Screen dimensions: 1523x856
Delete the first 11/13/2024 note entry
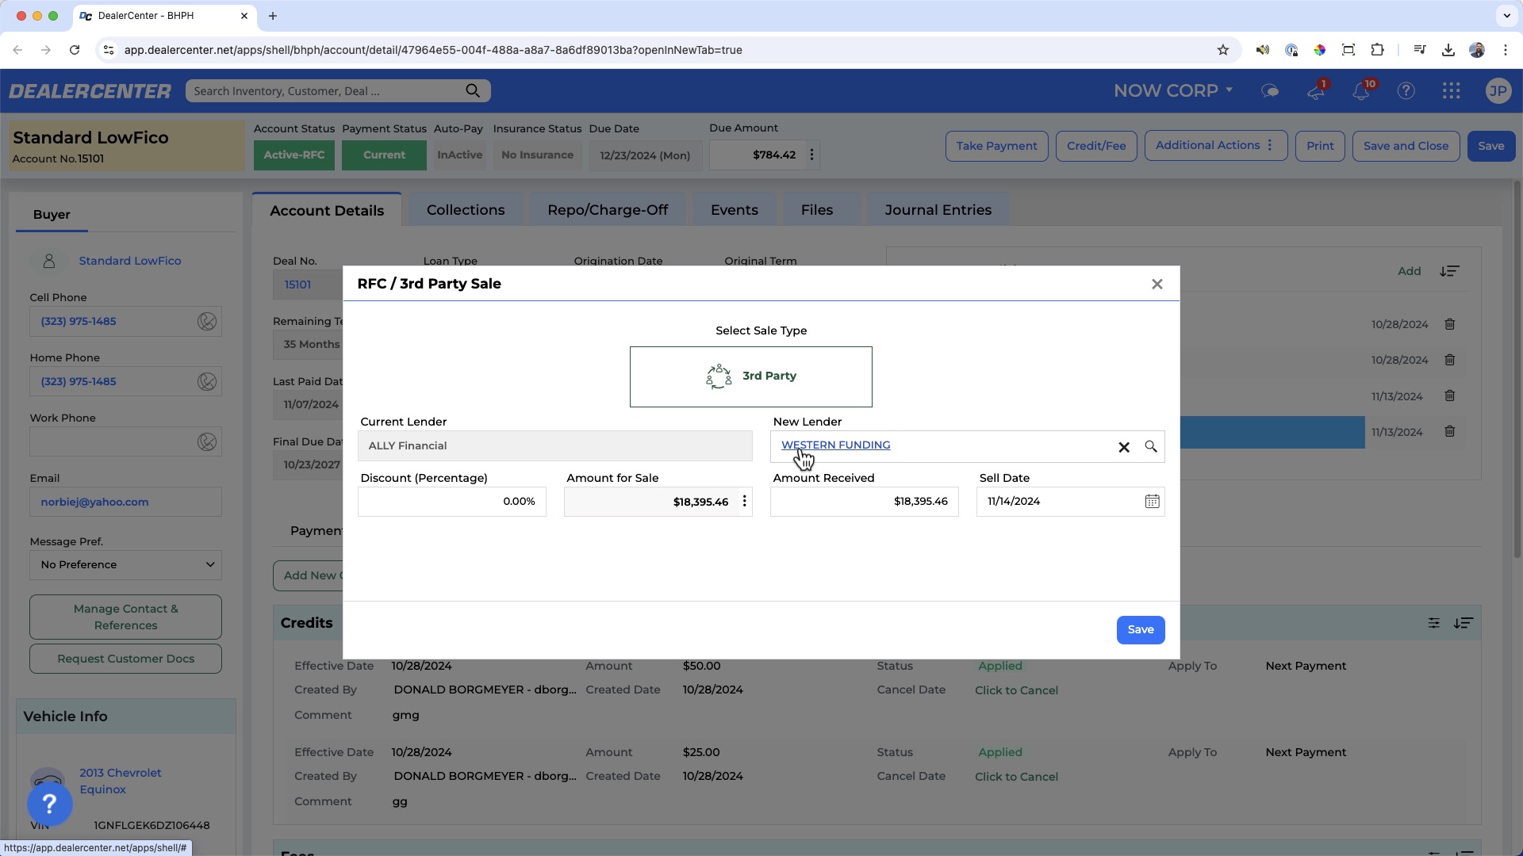[1449, 396]
